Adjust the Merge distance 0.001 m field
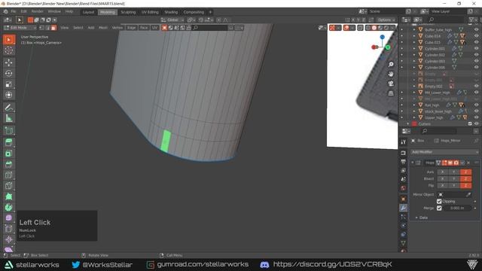Screen dimensions: 482x271 [457, 209]
